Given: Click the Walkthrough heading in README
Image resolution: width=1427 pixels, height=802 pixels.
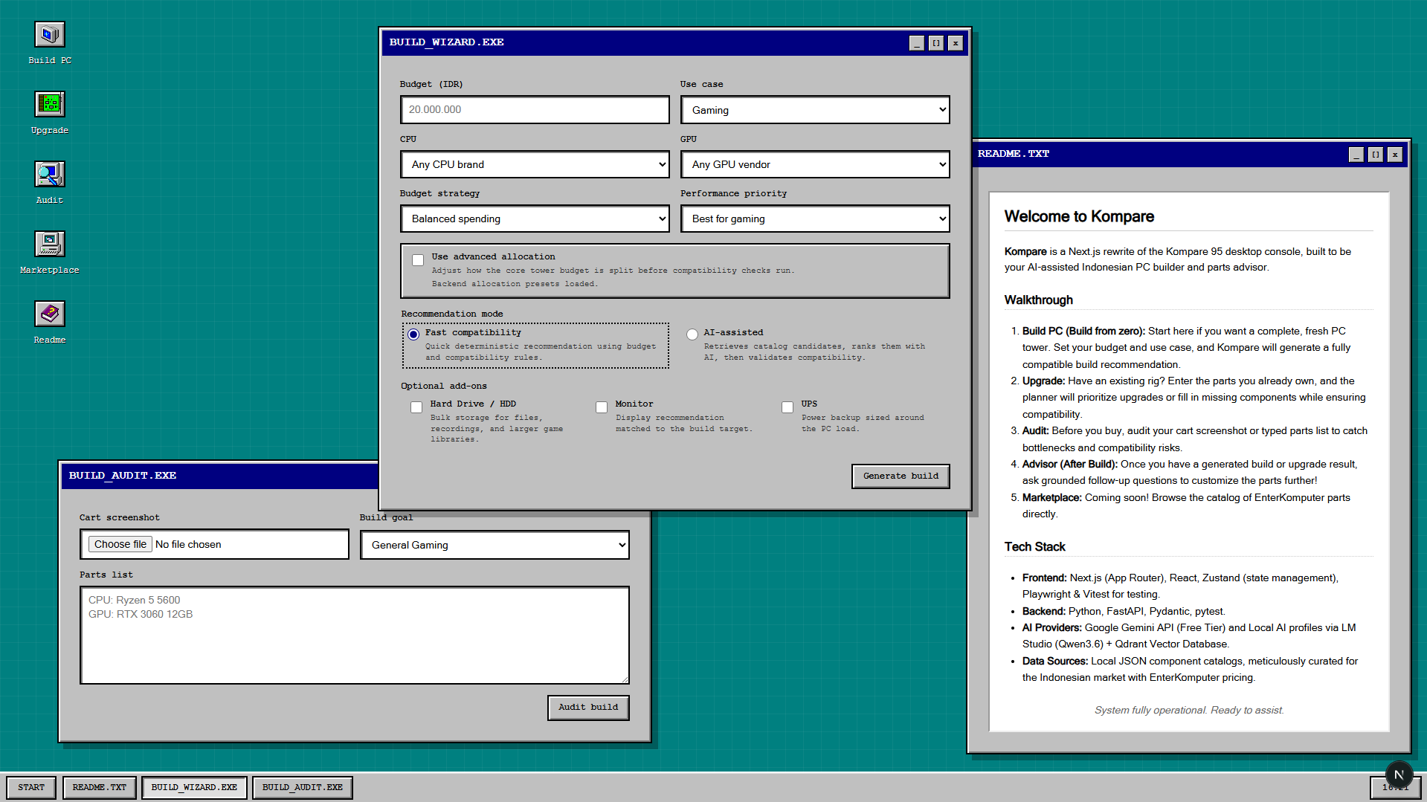Looking at the screenshot, I should pos(1038,300).
